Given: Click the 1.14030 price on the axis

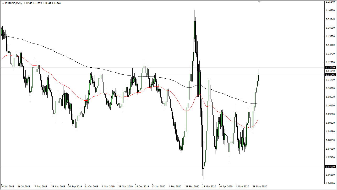Looking at the screenshot, I should 330,28.
